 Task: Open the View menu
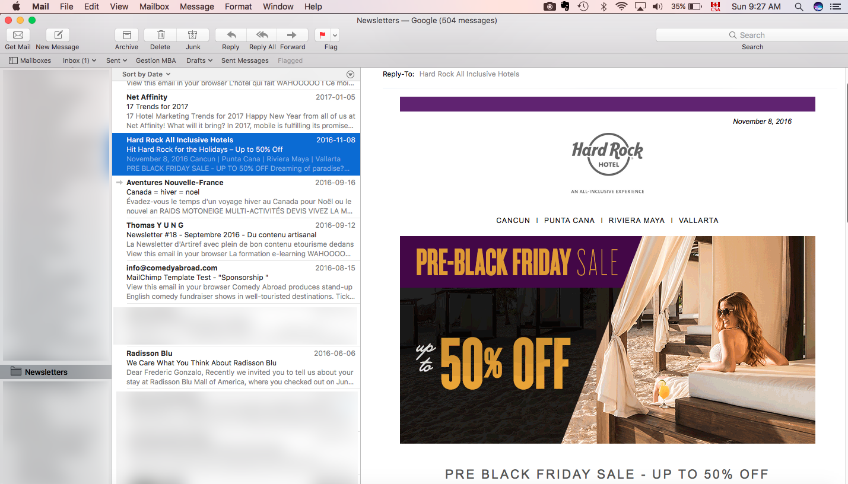119,7
